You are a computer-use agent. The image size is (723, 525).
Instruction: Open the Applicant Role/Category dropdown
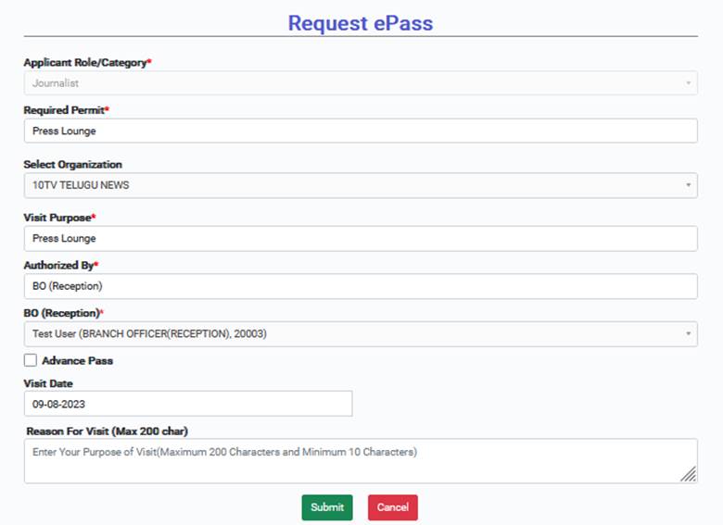pyautogui.click(x=361, y=83)
